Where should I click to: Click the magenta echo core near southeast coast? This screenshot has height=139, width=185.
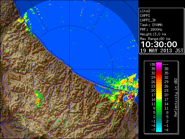pyautogui.click(x=130, y=96)
